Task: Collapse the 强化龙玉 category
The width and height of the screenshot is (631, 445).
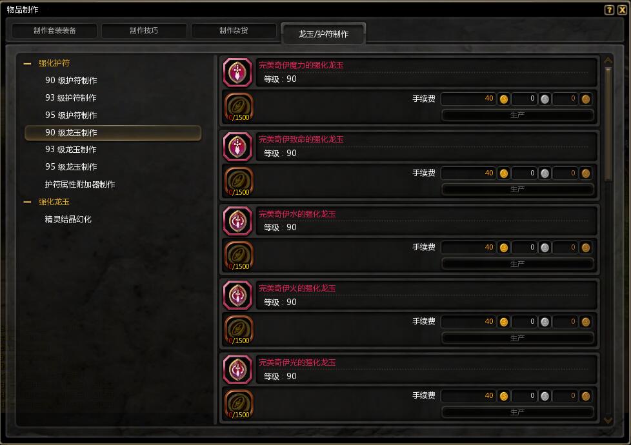Action: pos(27,202)
